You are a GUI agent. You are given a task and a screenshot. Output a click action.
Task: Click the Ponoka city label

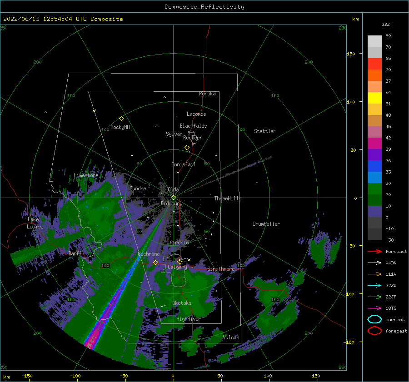click(207, 94)
